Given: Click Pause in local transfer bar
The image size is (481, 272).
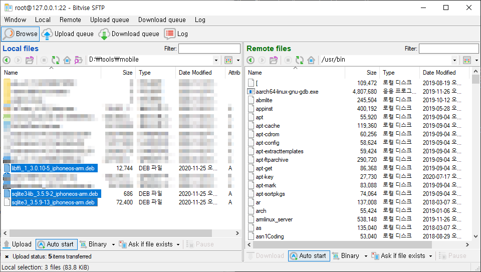Looking at the screenshot, I should pyautogui.click(x=200, y=244).
